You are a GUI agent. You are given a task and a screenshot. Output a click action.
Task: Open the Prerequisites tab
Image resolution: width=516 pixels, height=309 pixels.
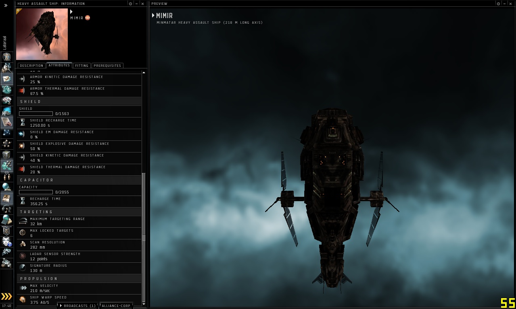tap(107, 66)
